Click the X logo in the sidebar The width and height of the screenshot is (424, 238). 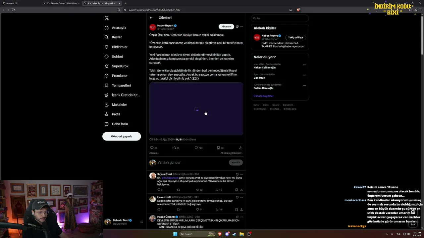[106, 18]
